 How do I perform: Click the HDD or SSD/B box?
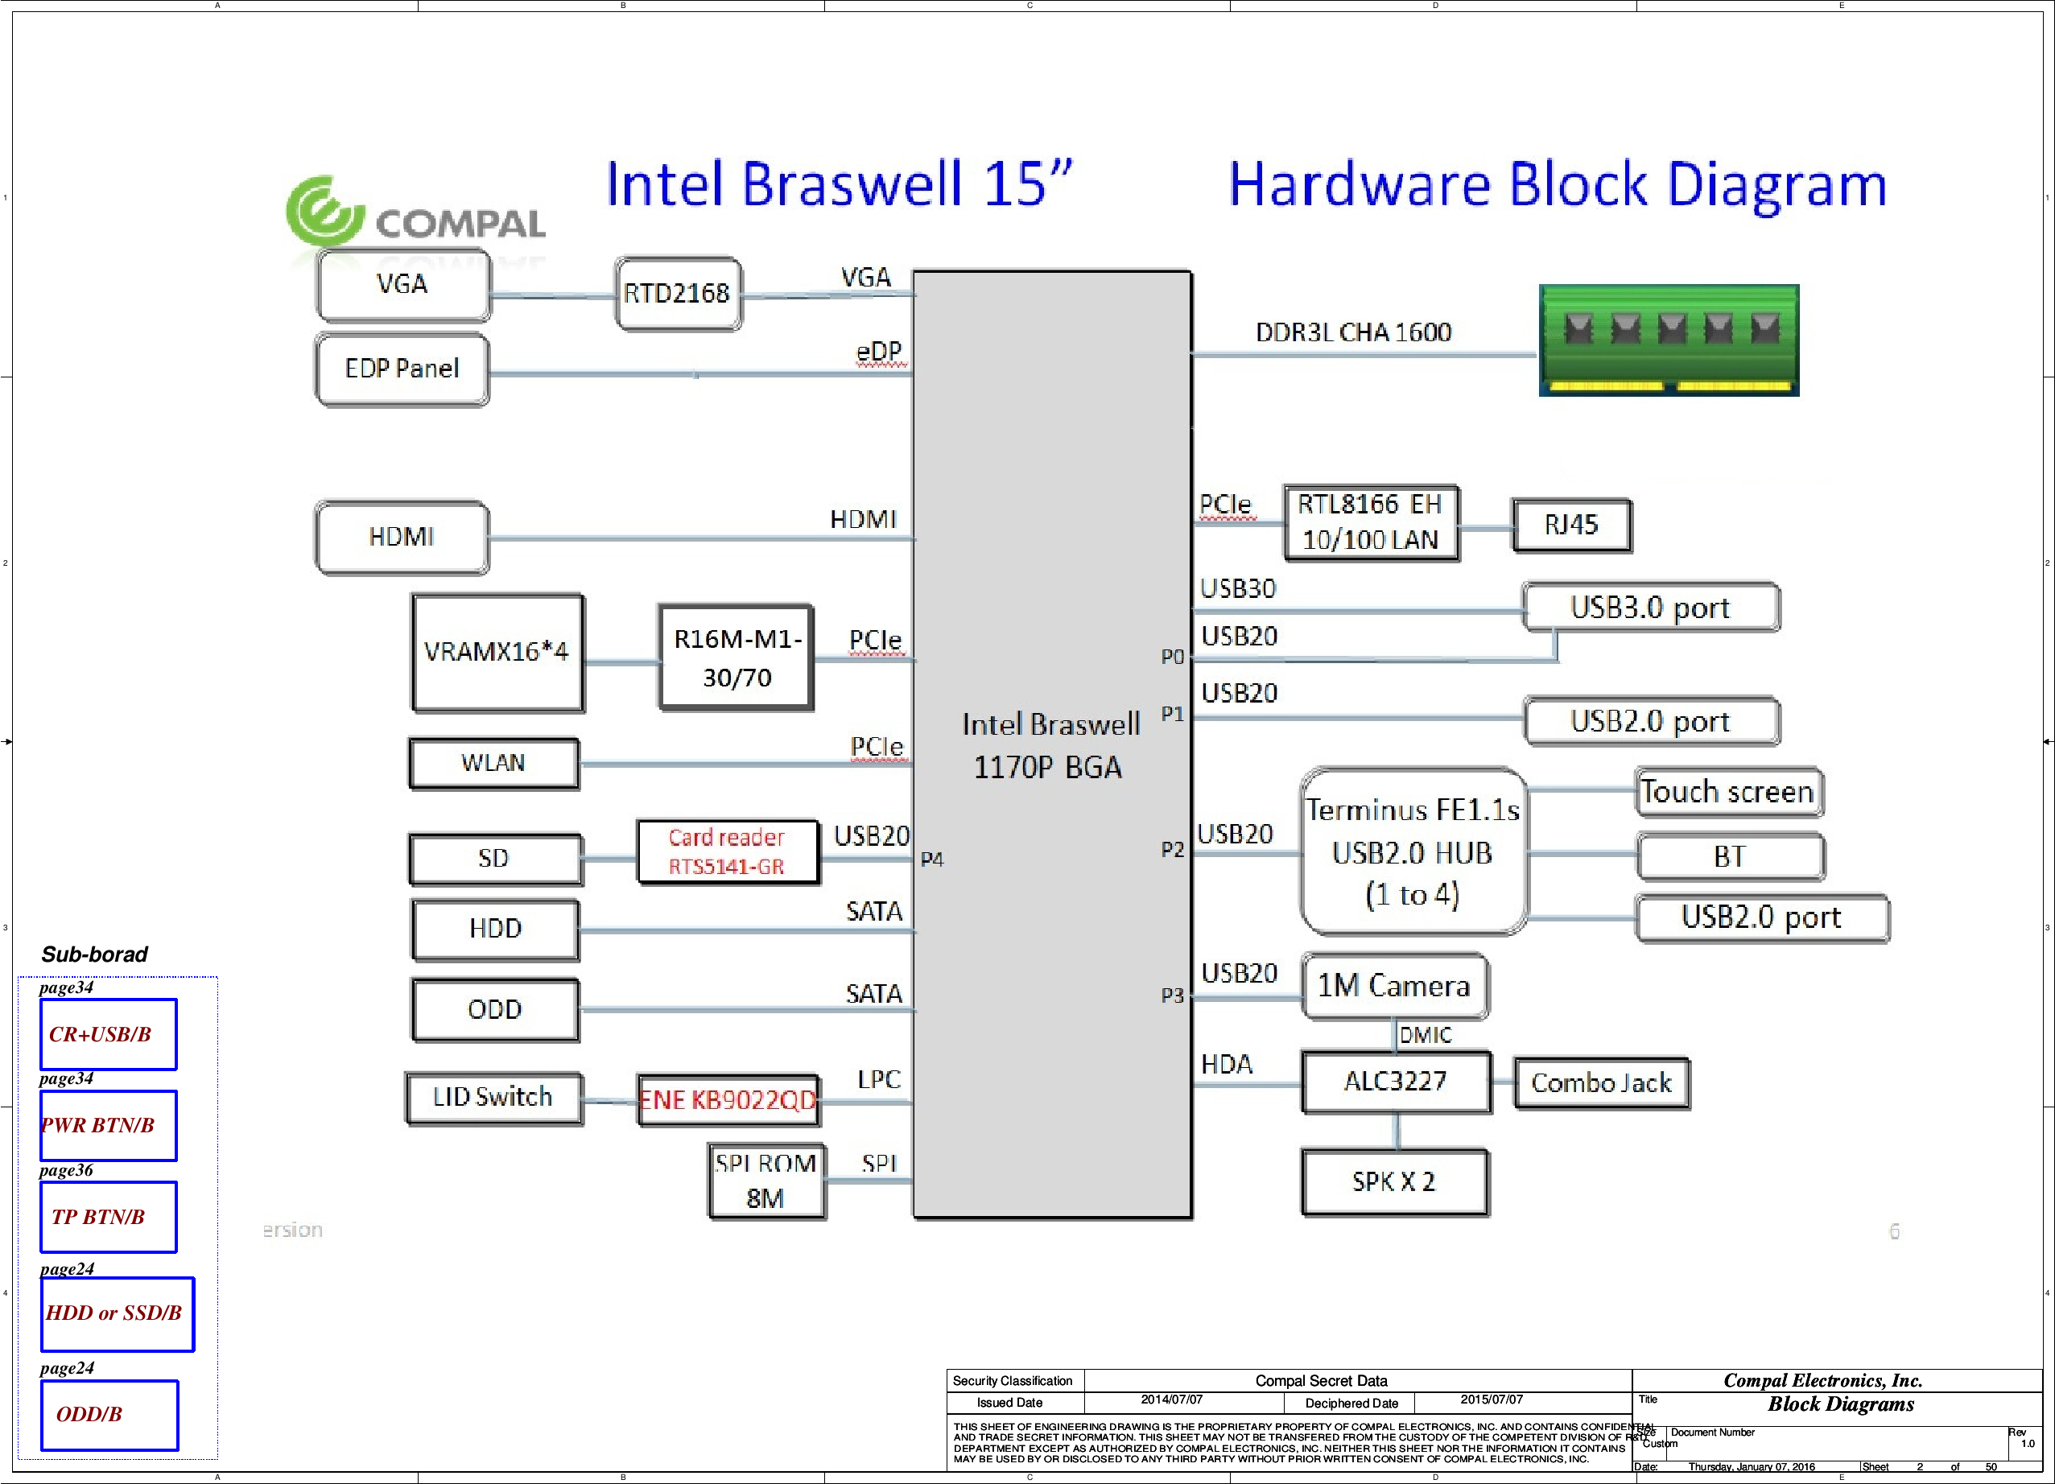[x=117, y=1313]
